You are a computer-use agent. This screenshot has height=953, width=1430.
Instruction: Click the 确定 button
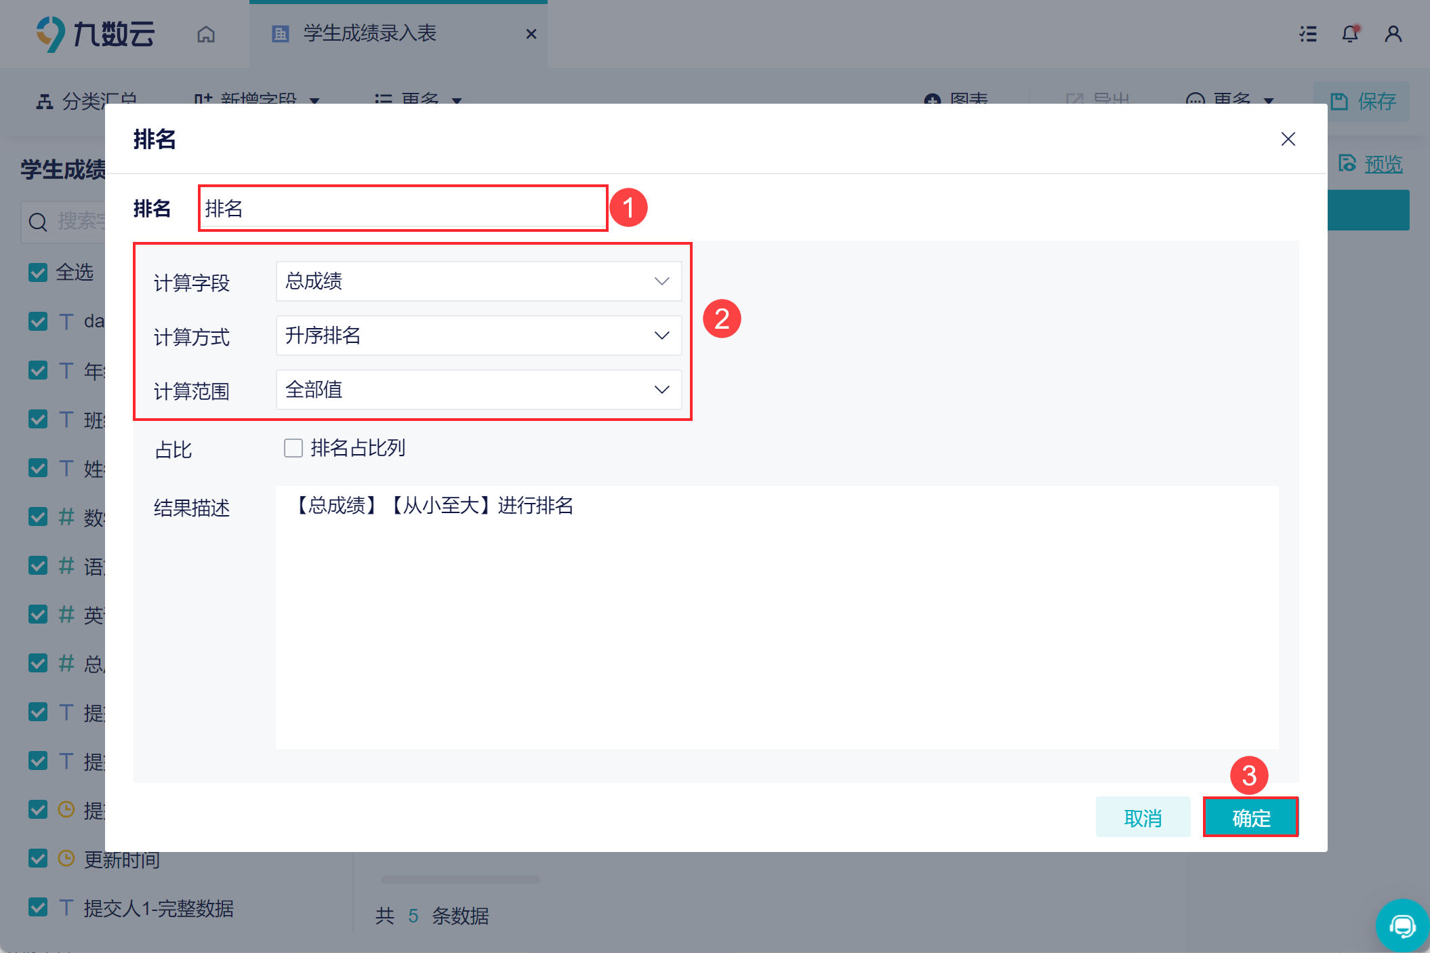1250,817
